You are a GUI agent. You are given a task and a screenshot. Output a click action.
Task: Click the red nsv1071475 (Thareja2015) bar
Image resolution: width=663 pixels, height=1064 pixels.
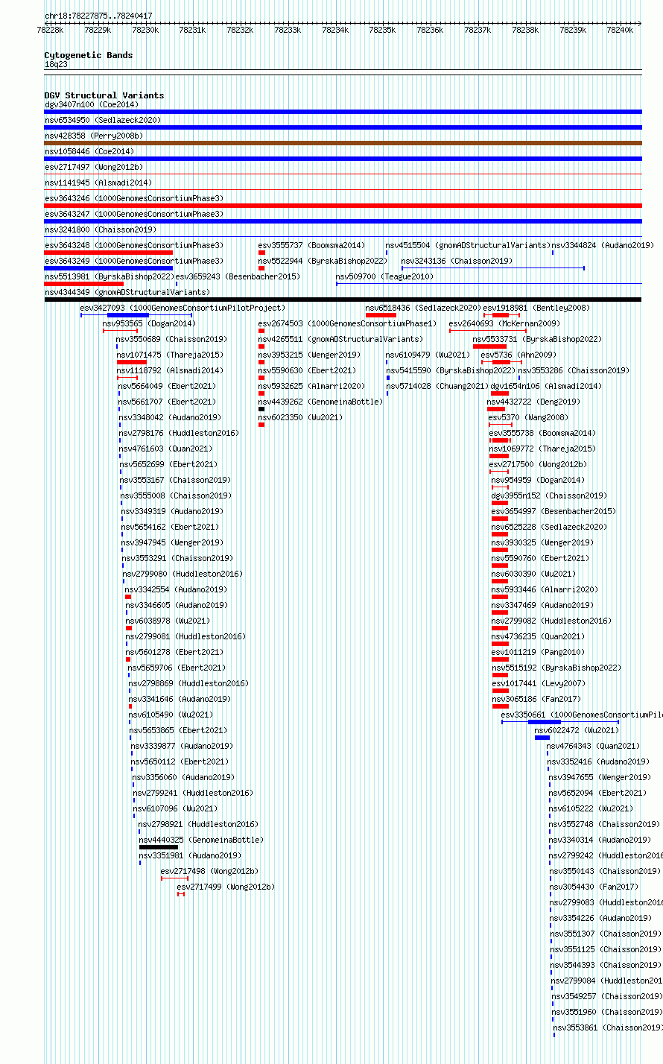tap(132, 362)
